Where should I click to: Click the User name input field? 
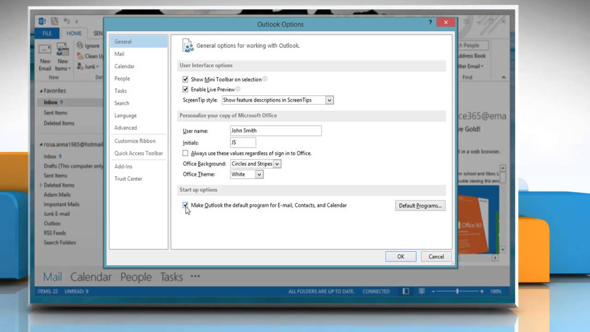coord(276,130)
